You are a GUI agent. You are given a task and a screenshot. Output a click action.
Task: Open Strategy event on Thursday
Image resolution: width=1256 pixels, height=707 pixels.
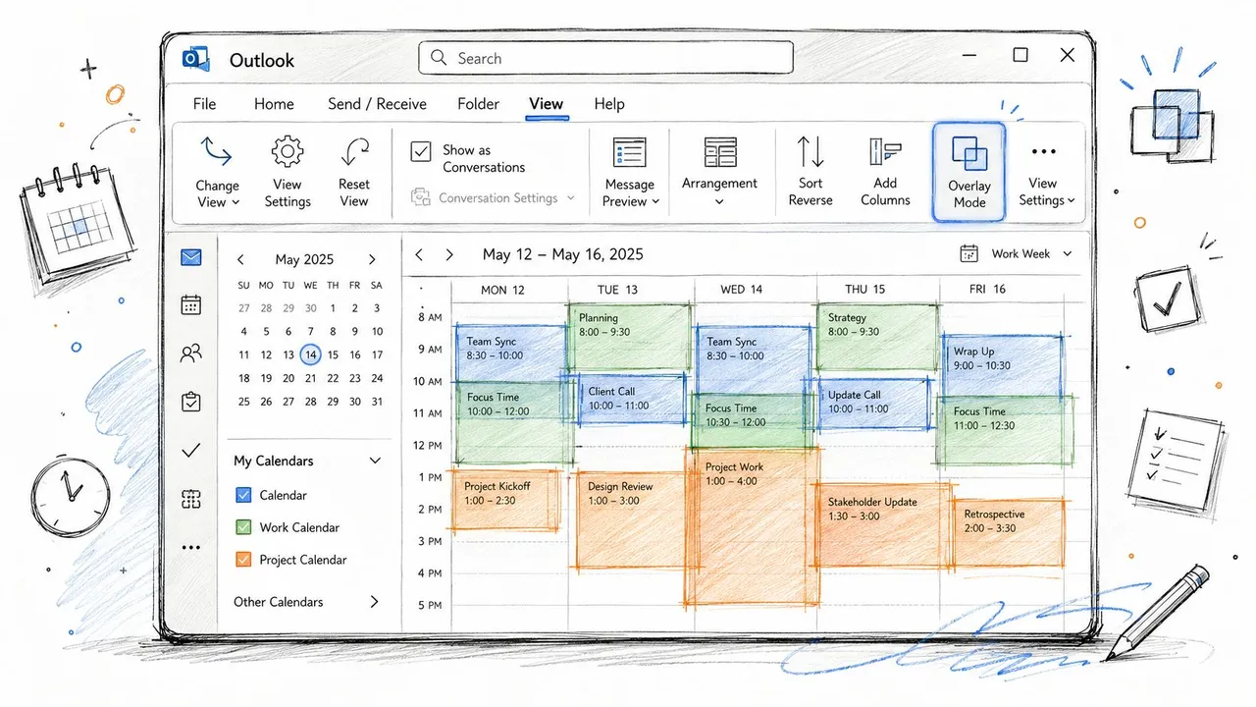coord(877,337)
